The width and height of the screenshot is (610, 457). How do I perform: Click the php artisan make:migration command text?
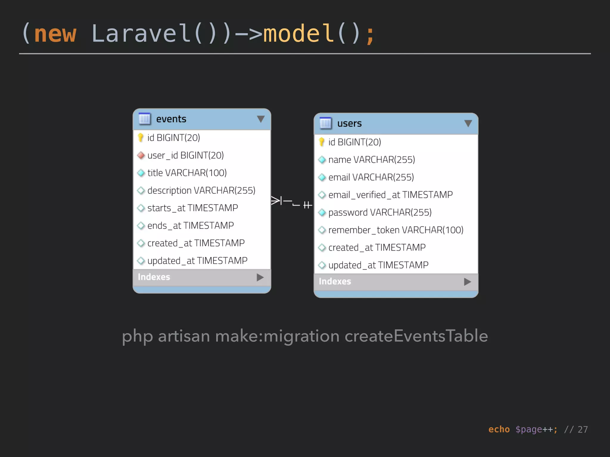click(x=305, y=336)
